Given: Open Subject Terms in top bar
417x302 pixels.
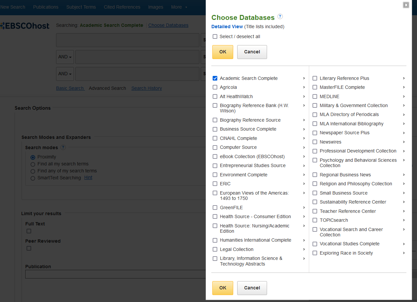Looking at the screenshot, I should [x=81, y=7].
